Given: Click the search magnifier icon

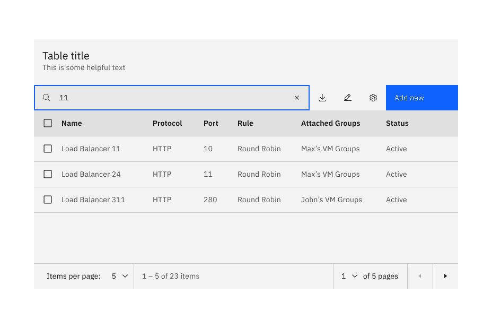Looking at the screenshot, I should pos(46,98).
